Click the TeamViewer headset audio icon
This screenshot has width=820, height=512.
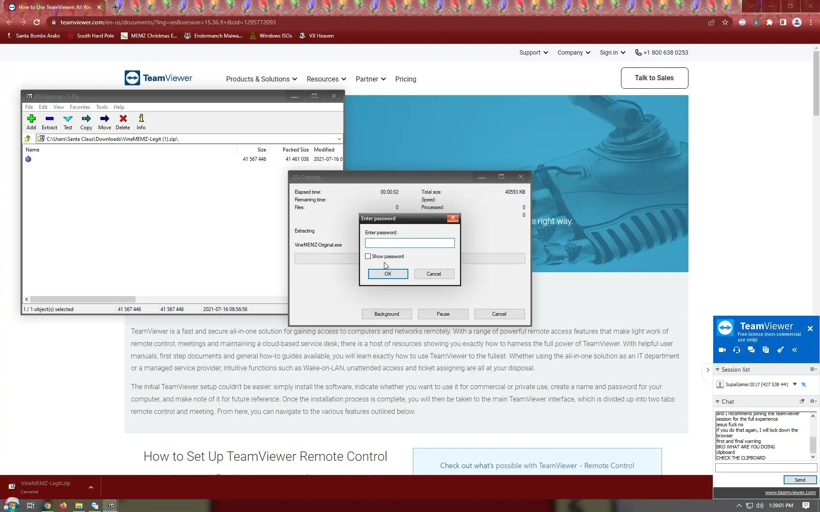(737, 350)
